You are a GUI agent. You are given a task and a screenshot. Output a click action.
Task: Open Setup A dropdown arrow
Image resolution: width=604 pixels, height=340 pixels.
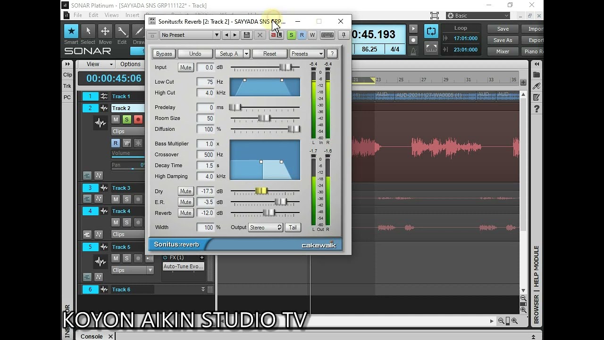tap(246, 54)
